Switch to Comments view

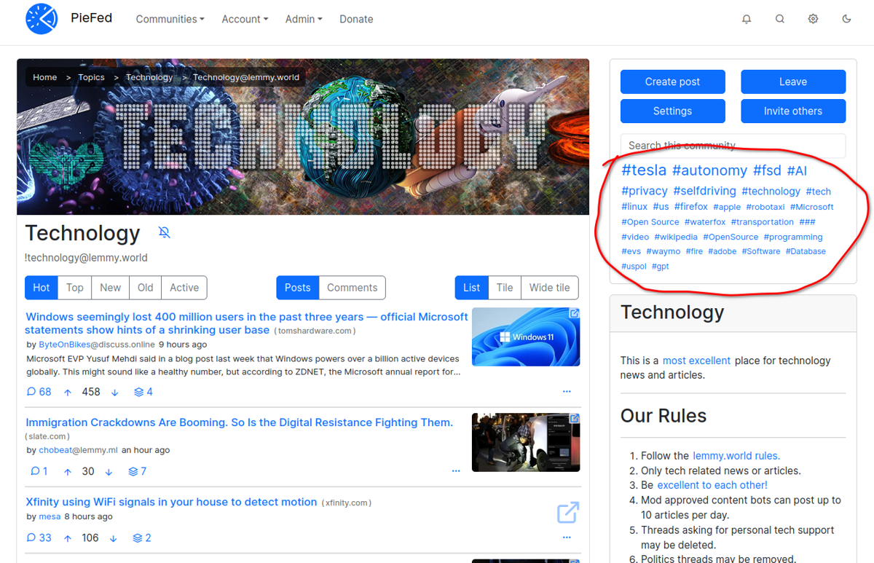352,288
